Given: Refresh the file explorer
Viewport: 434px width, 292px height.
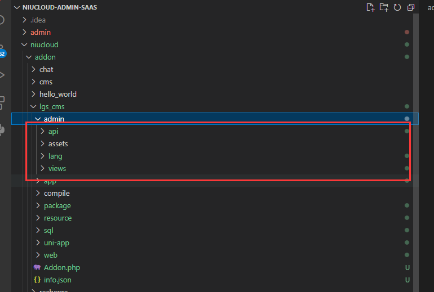Looking at the screenshot, I should tap(397, 7).
